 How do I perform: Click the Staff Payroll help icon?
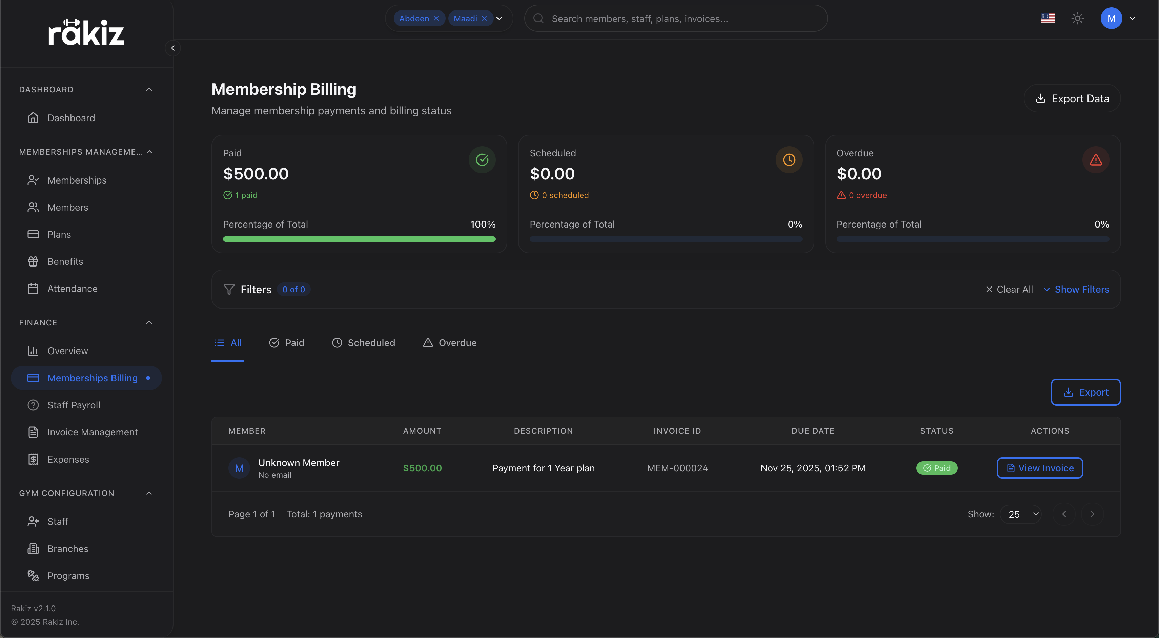coord(34,405)
